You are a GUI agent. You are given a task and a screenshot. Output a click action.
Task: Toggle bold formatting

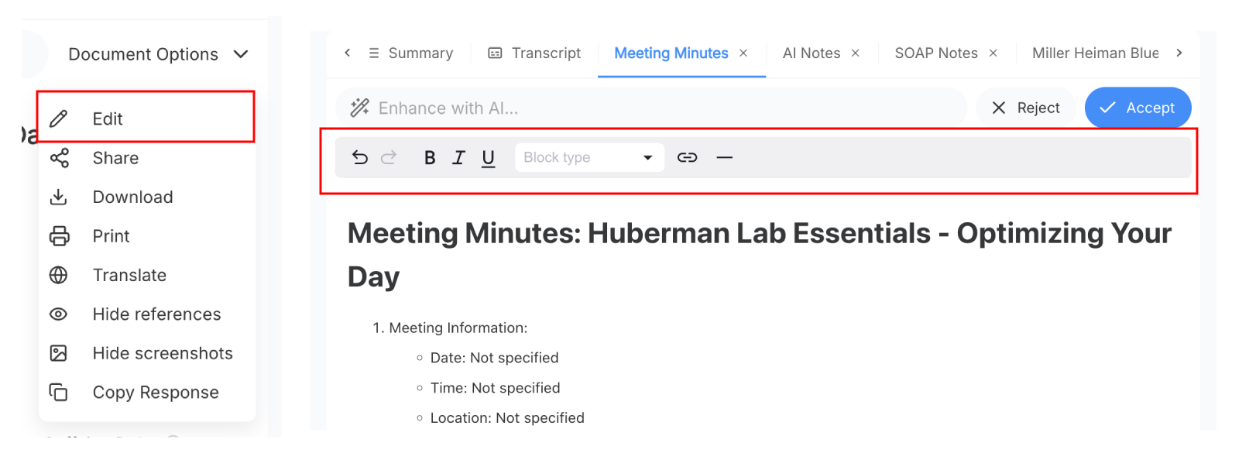[x=430, y=158]
